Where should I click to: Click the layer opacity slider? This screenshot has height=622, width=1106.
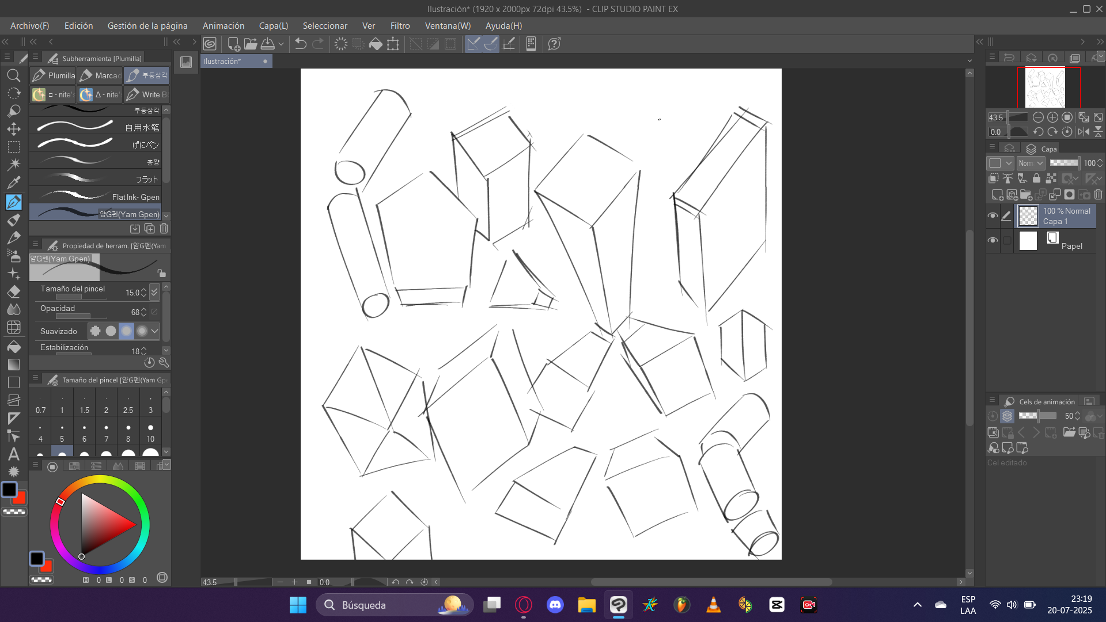[1064, 163]
